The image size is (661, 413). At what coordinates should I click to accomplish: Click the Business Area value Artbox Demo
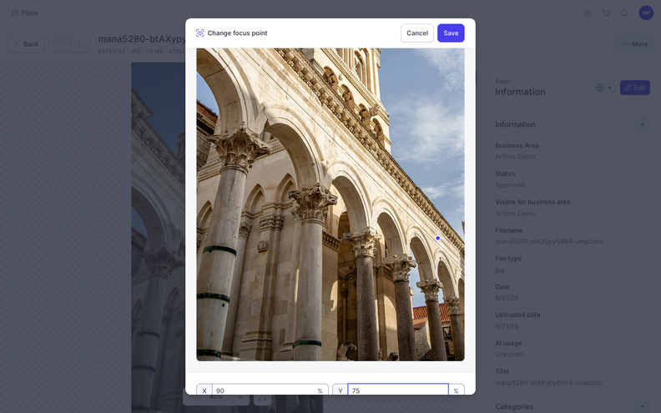(x=515, y=156)
